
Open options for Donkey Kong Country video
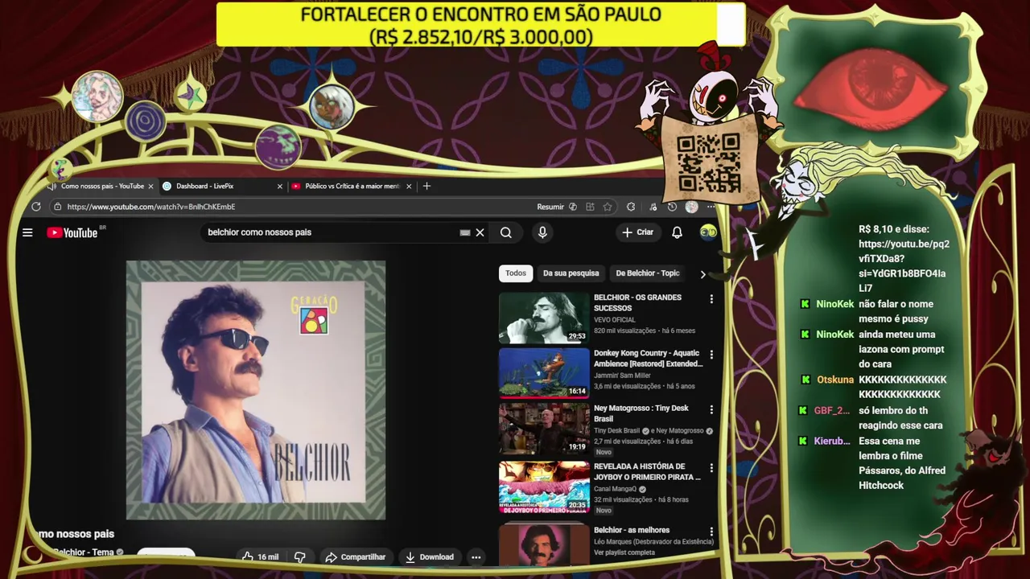pyautogui.click(x=711, y=355)
